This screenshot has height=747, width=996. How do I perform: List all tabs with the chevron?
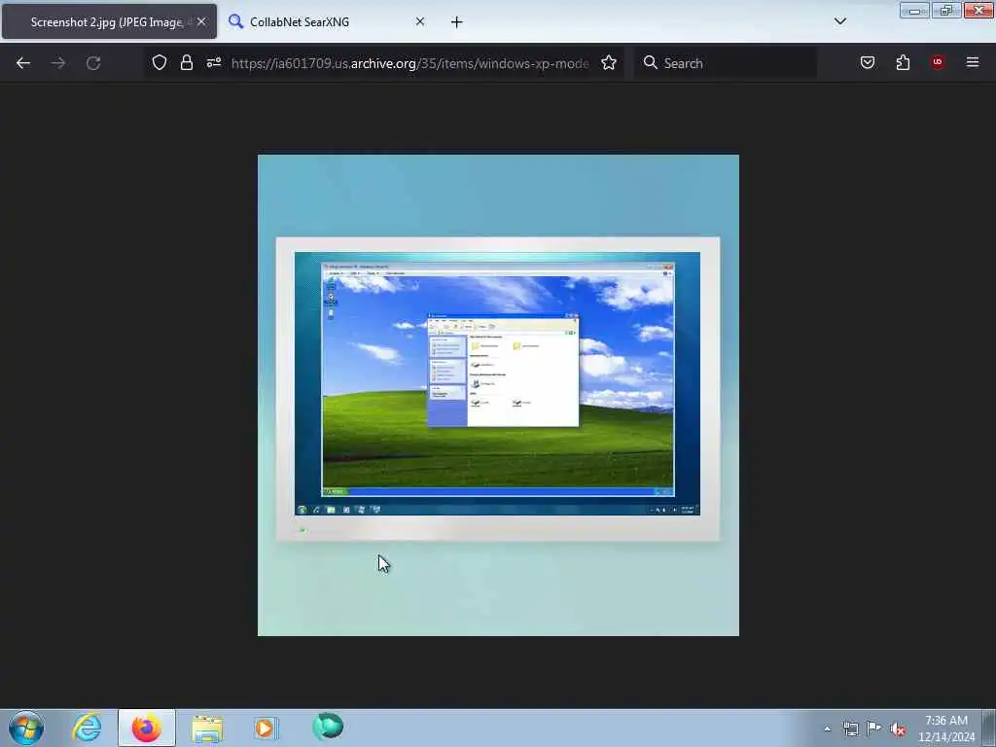(x=840, y=21)
